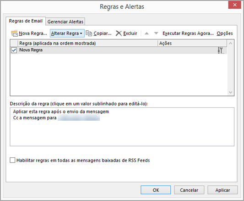This screenshot has height=201, width=244.
Task: Switch to the Gerenciar Alertas tab
Action: [x=65, y=22]
